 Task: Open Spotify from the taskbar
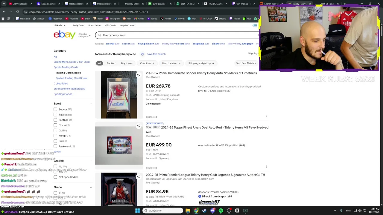pyautogui.click(x=221, y=211)
